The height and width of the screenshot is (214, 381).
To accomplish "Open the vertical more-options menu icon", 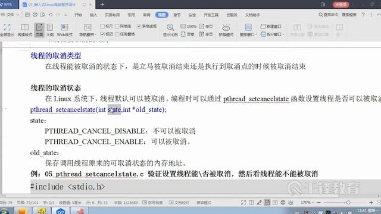I will 371,15.
